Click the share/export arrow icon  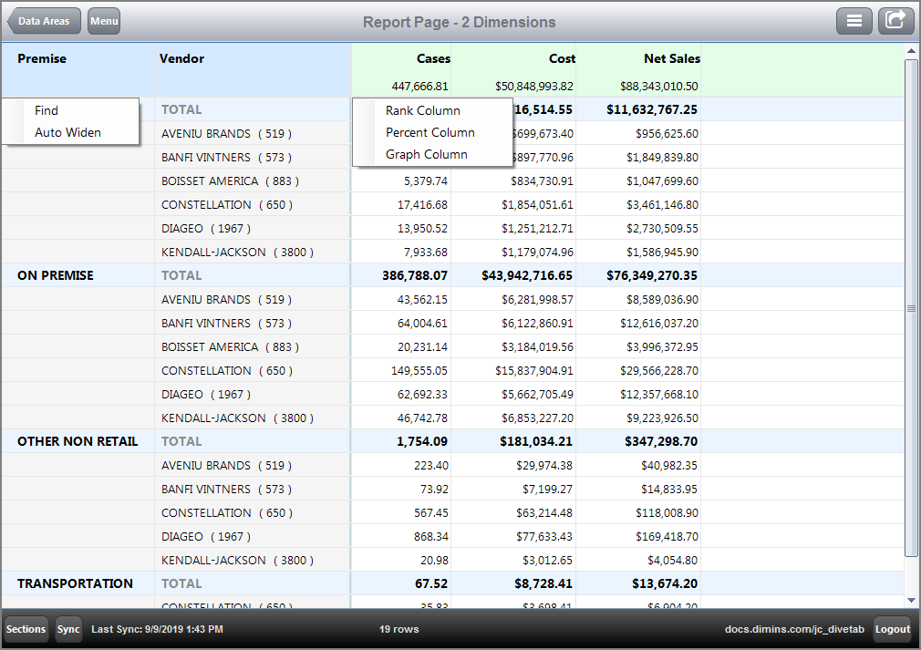(x=895, y=21)
